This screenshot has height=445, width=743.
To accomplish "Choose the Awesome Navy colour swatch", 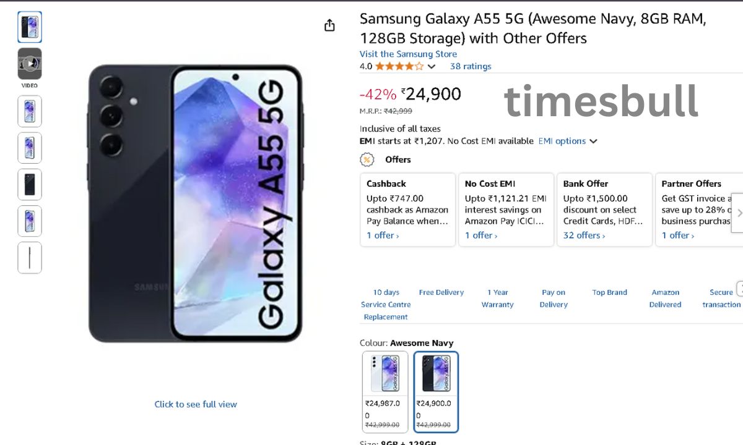I will [x=437, y=392].
